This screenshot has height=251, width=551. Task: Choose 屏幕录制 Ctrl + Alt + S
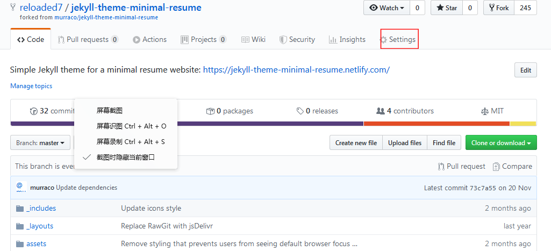pos(125,142)
